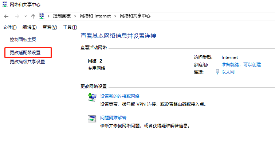
Task: Click the set up new connection icon
Action: coord(92,97)
